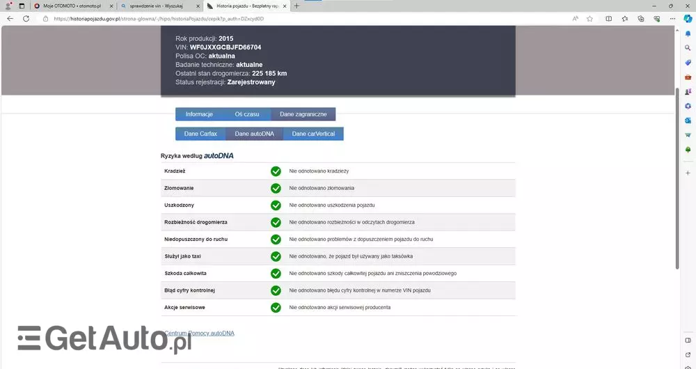Open the Tools briefcase sidebar icon
Viewport: 696px width, 369px height.
tap(688, 77)
